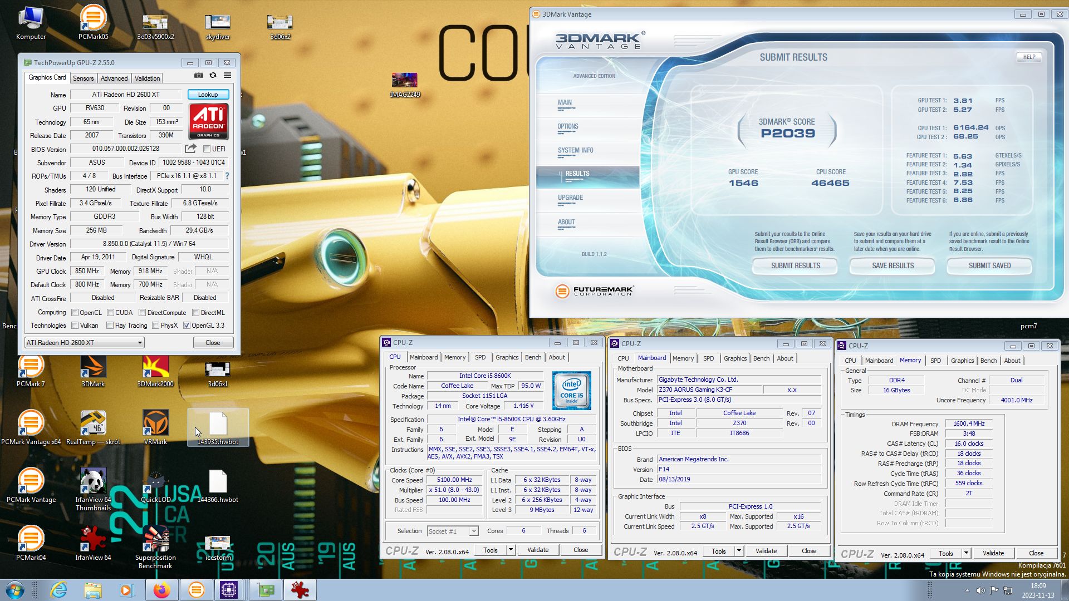Viewport: 1069px width, 601px height.
Task: Open the VRMark desktop shortcut
Action: [x=155, y=428]
